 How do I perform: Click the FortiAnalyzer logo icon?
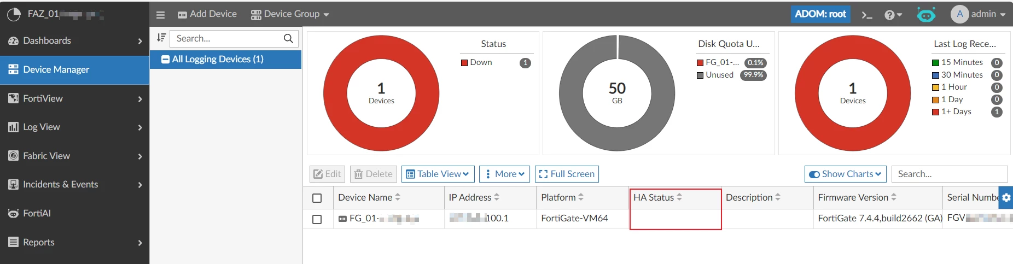click(x=14, y=14)
